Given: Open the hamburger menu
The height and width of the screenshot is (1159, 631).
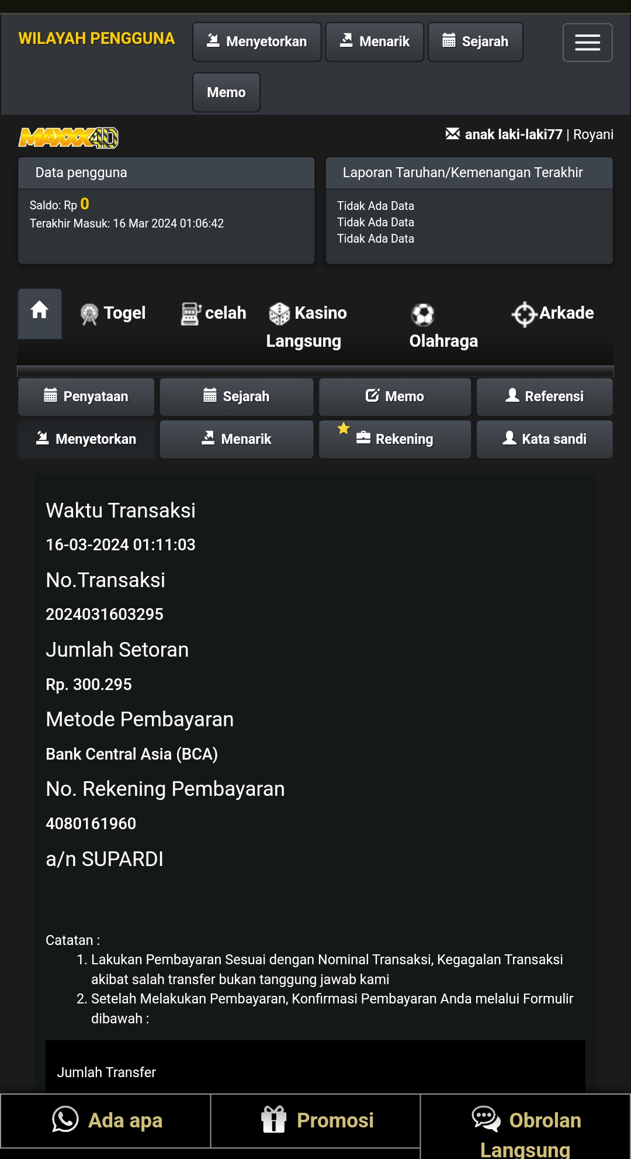Looking at the screenshot, I should pos(587,42).
